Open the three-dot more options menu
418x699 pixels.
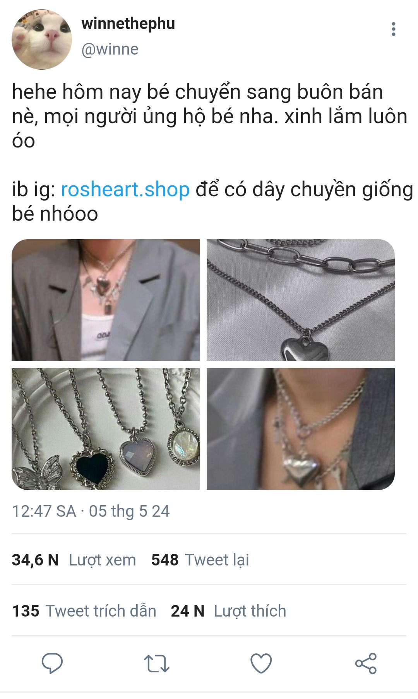pos(393,29)
